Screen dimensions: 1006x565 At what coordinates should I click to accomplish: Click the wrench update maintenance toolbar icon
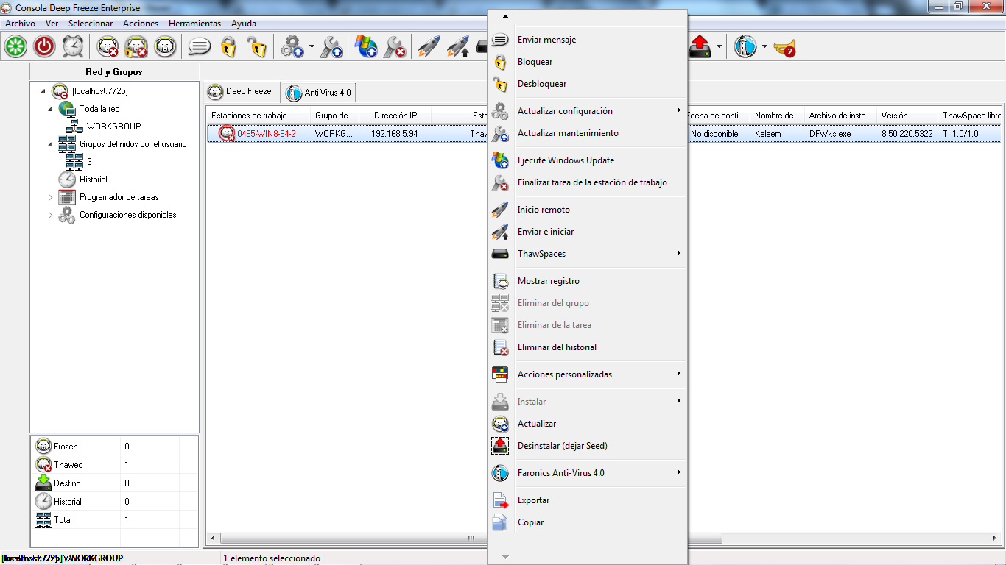[x=331, y=47]
